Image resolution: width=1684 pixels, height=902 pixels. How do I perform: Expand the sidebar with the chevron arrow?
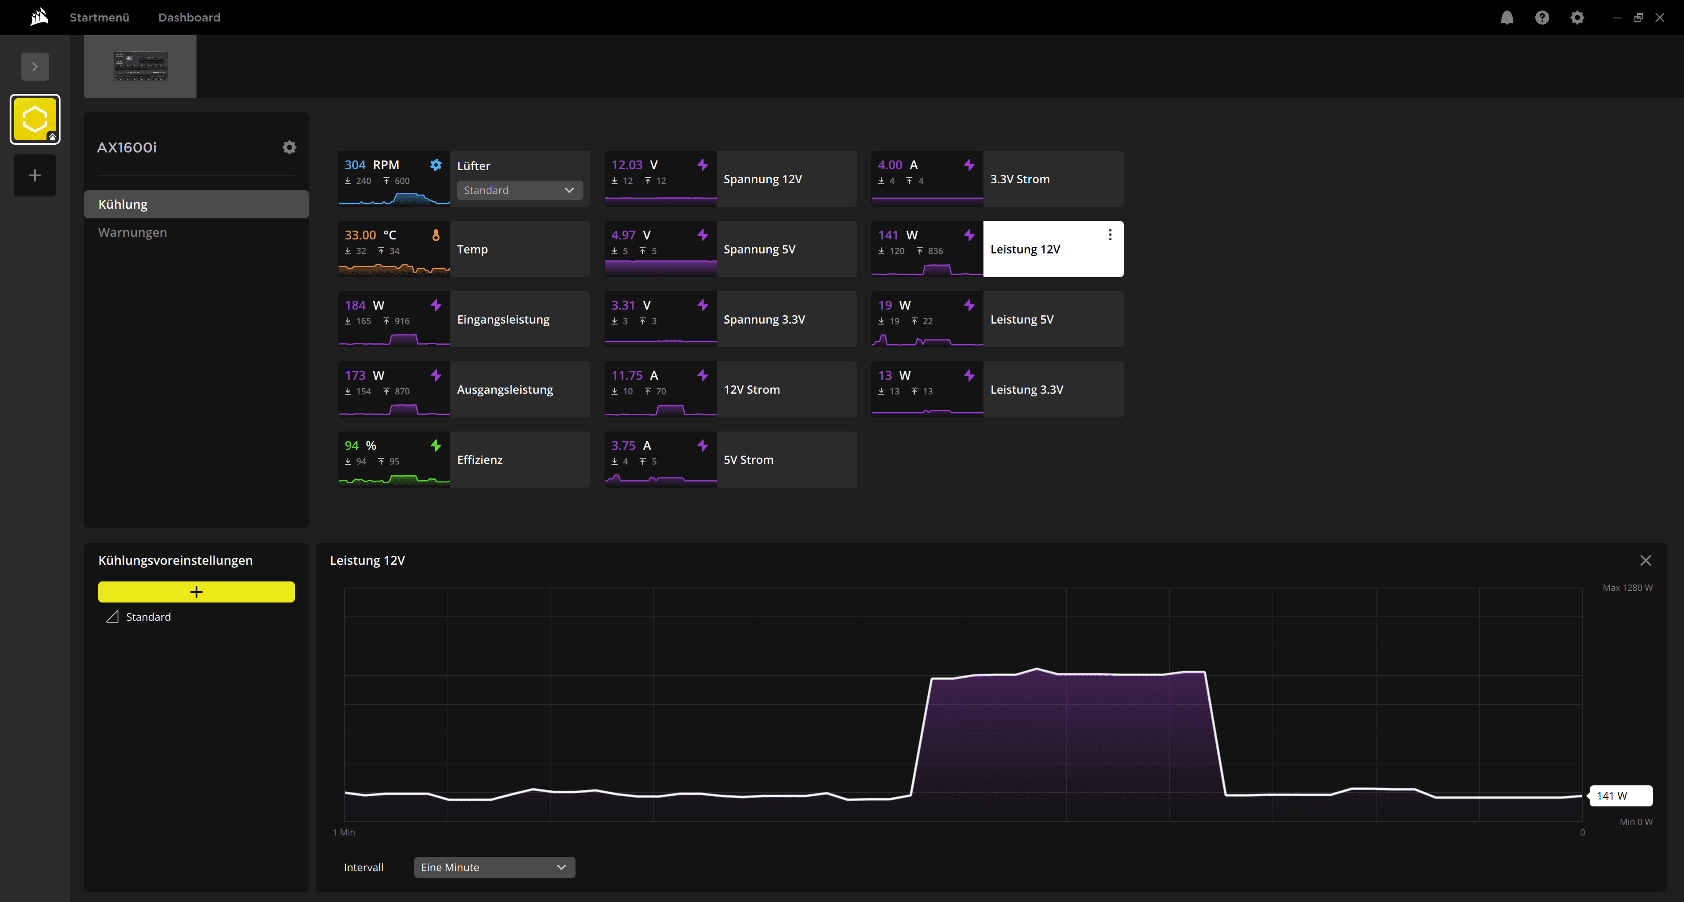tap(35, 67)
